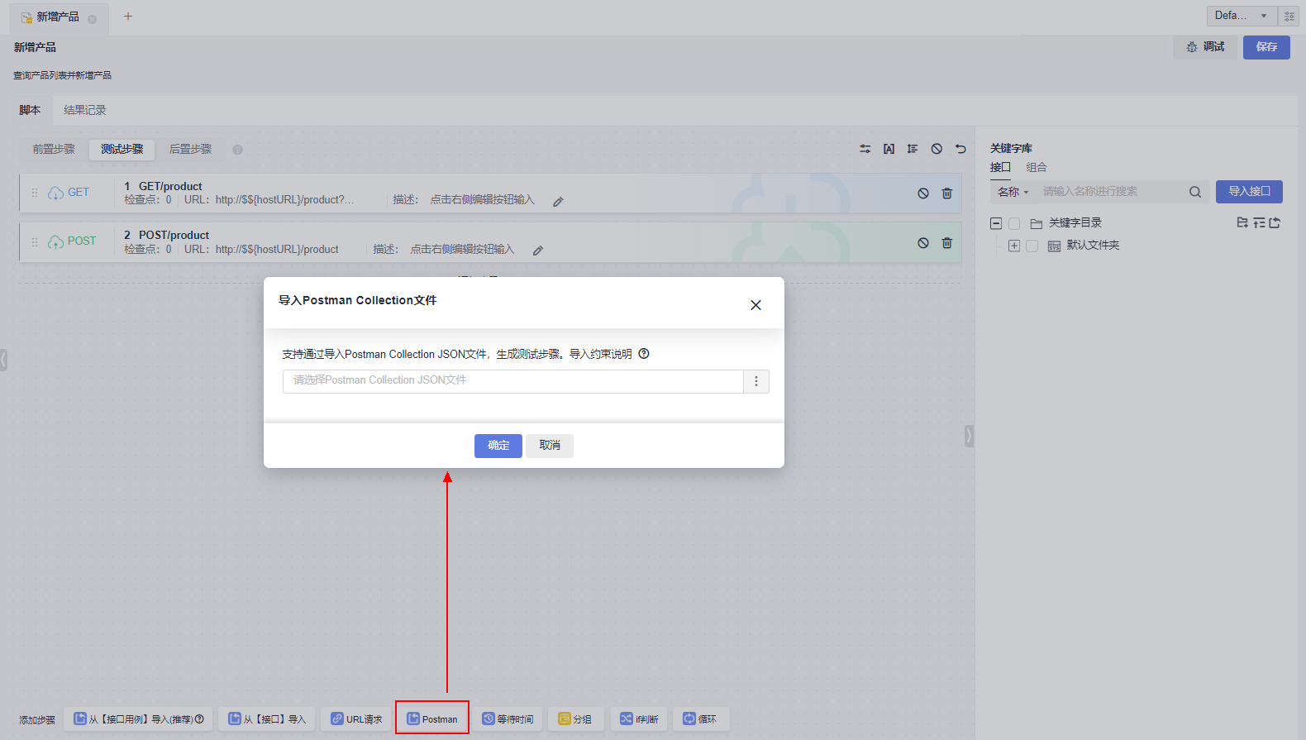Open the 名称 search type dropdown
The height and width of the screenshot is (740, 1306).
(1013, 192)
